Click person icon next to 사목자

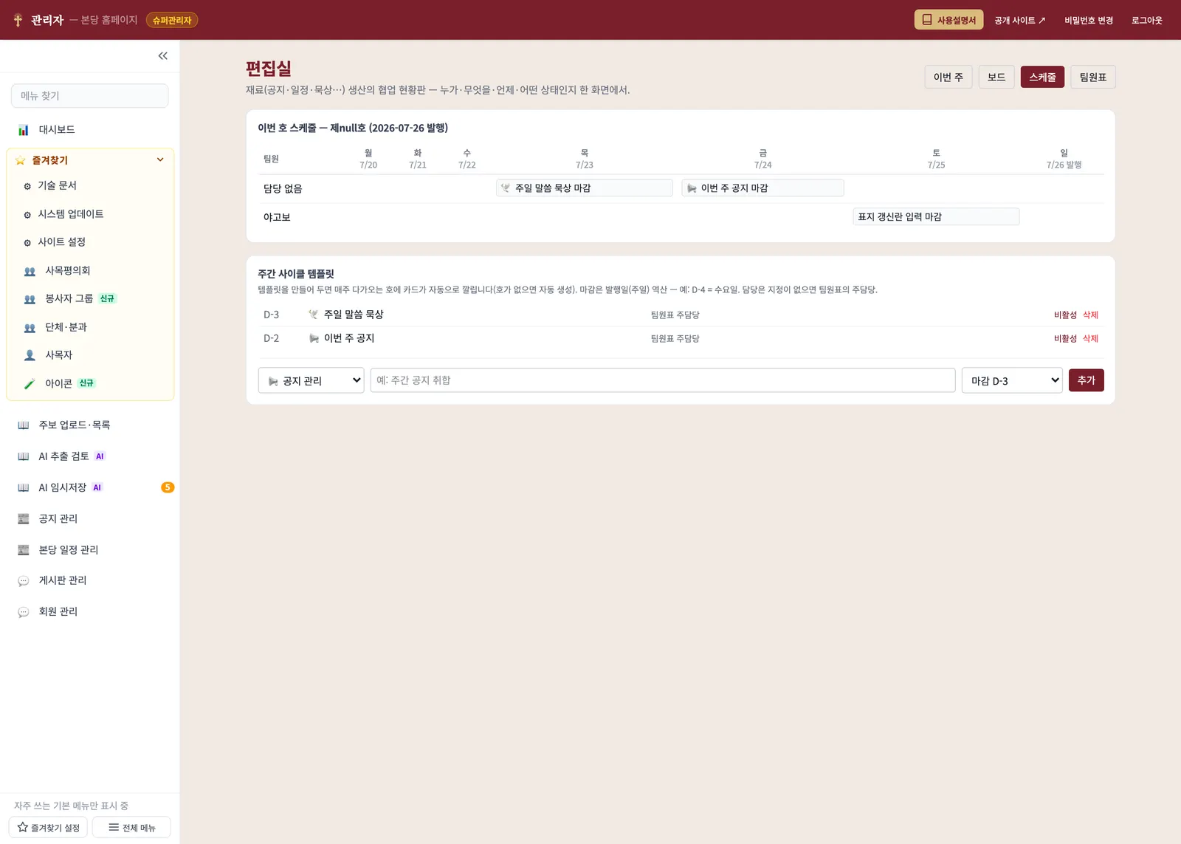pyautogui.click(x=30, y=355)
